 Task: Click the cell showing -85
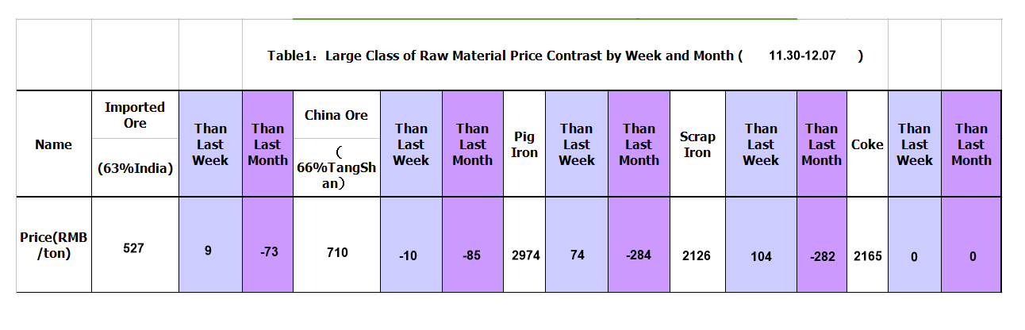pos(472,255)
